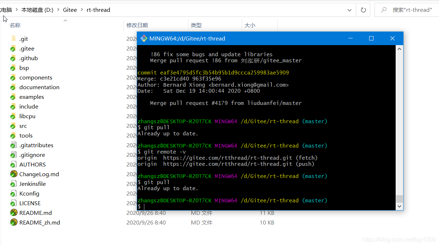Click the magnifier icon in the search box
This screenshot has width=439, height=246.
[383, 10]
